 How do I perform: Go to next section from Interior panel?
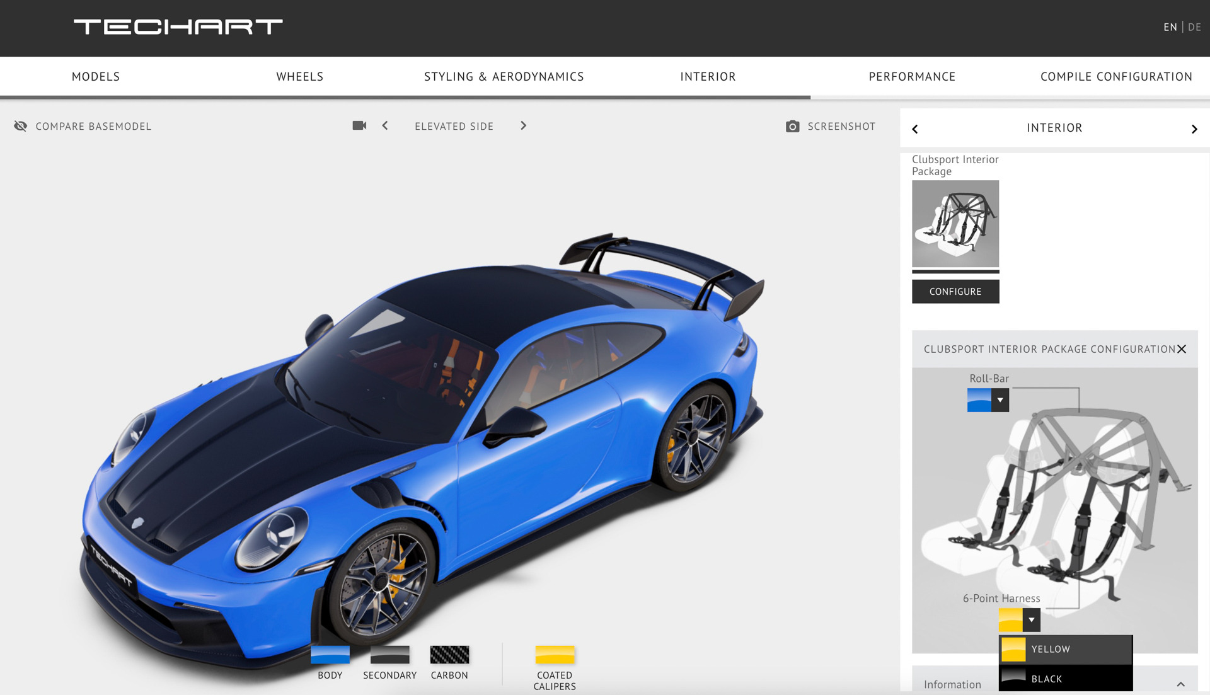pos(1194,129)
